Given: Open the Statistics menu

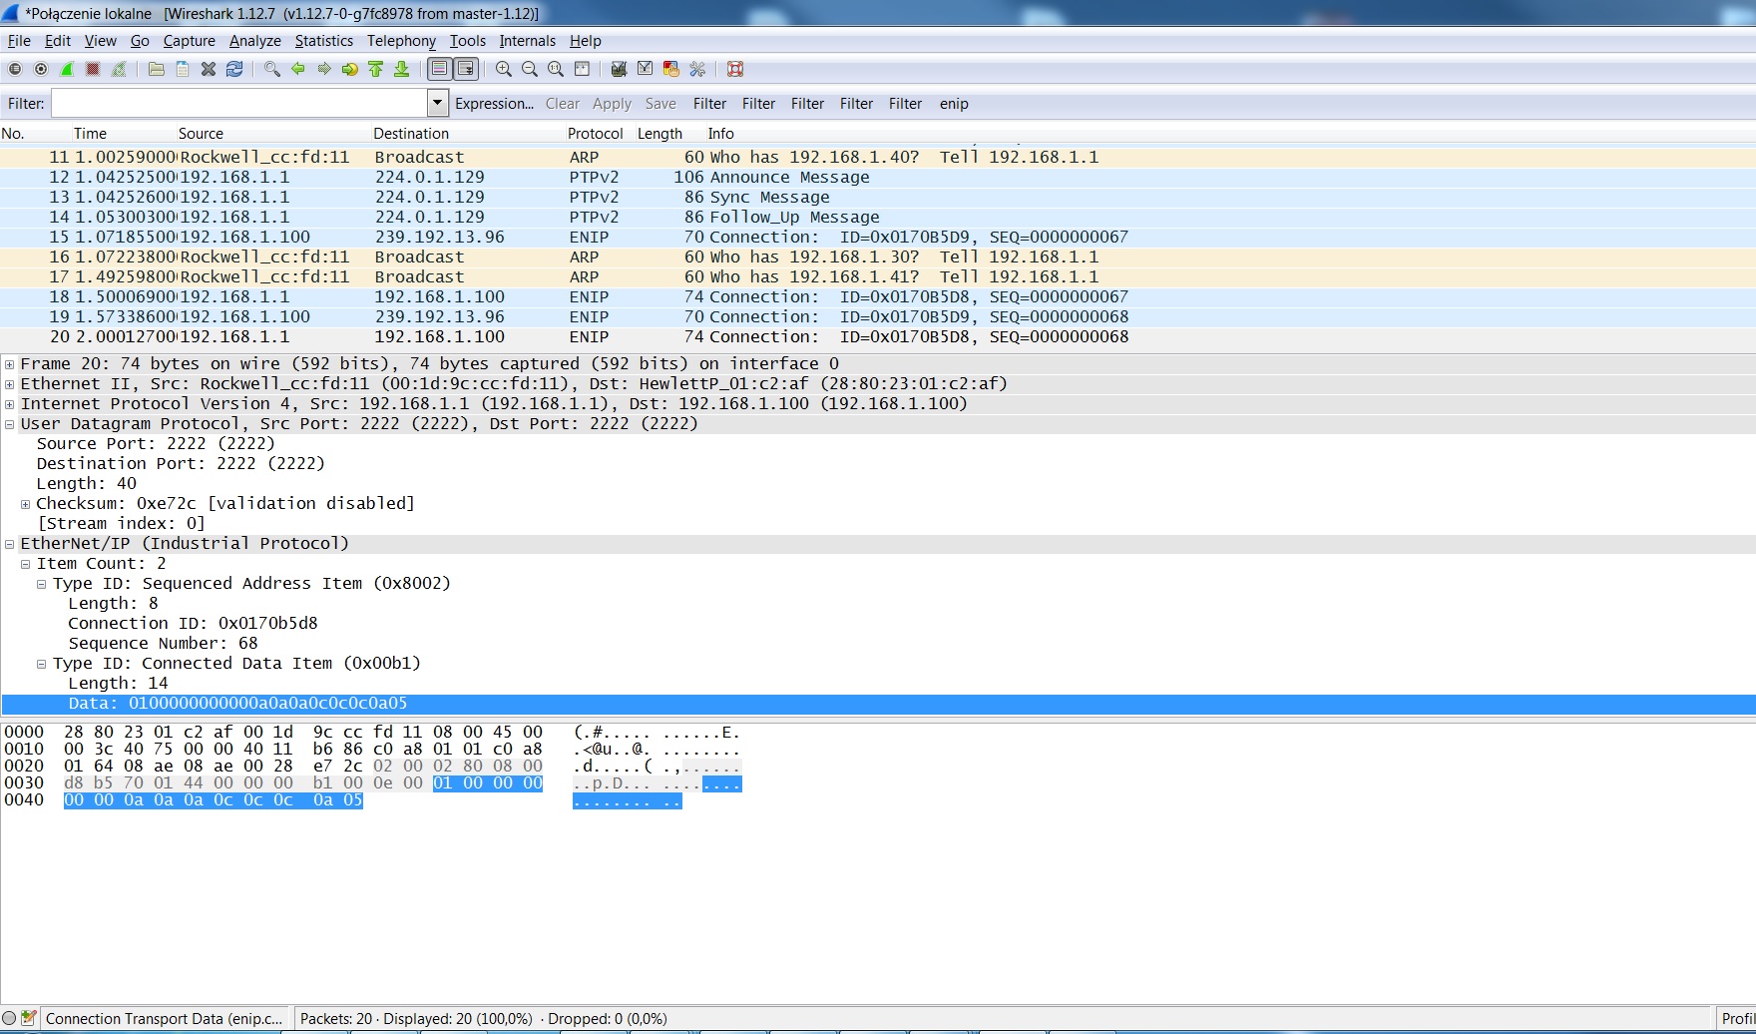Looking at the screenshot, I should point(323,41).
